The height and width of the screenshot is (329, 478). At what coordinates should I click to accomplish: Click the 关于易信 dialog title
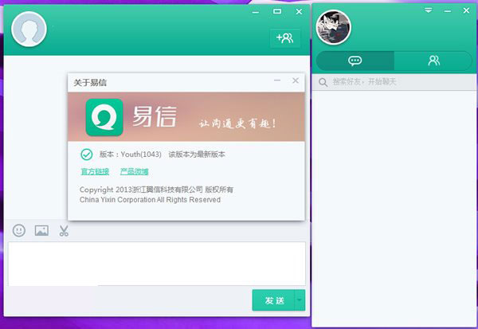[90, 83]
